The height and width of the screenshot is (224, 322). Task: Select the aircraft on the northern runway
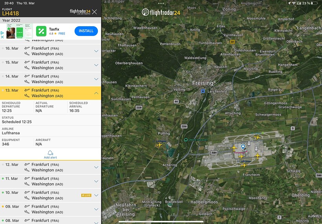pyautogui.click(x=257, y=137)
